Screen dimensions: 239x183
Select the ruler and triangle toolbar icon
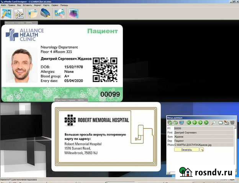point(19,14)
